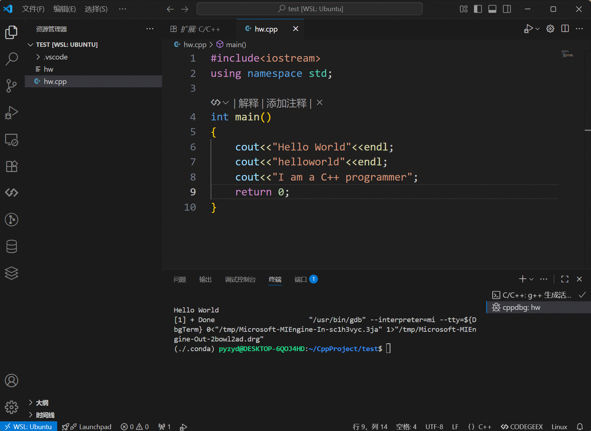Select hw.cpp in the file tree
This screenshot has height=431, width=591.
tap(93, 81)
